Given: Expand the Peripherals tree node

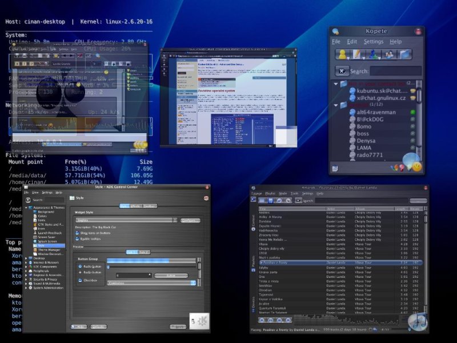Looking at the screenshot, I should tap(26, 271).
